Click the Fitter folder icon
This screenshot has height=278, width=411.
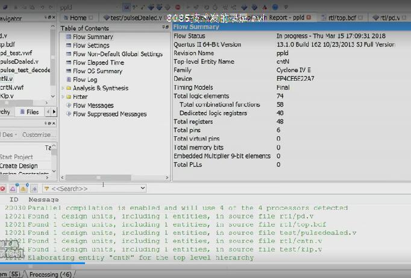[x=69, y=96]
